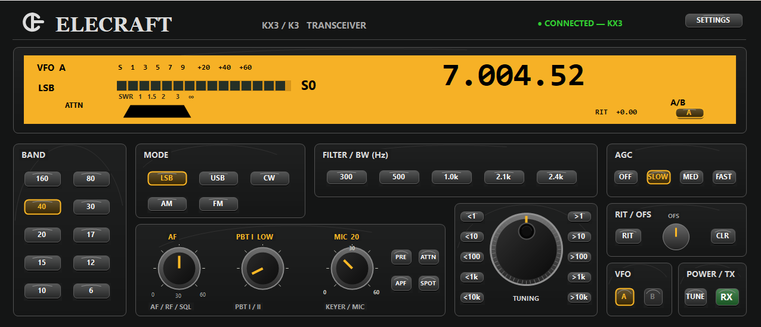Image resolution: width=761 pixels, height=327 pixels.
Task: Select the 30 meter band
Action: click(91, 207)
